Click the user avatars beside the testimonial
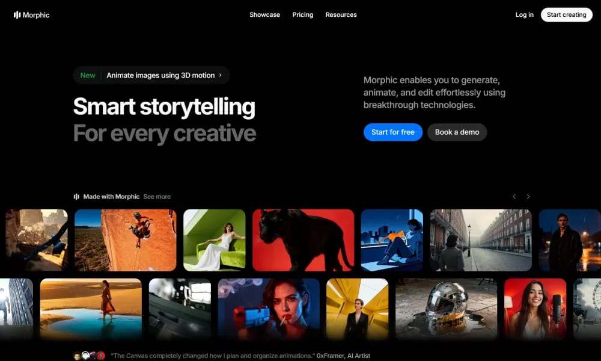The image size is (601, 361). 89,356
